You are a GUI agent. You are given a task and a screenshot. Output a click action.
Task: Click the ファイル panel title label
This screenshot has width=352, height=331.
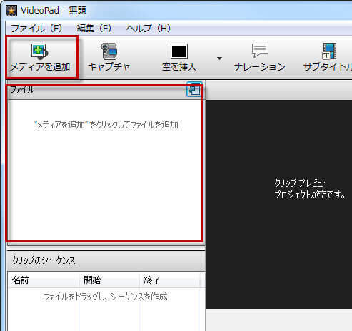[x=22, y=90]
